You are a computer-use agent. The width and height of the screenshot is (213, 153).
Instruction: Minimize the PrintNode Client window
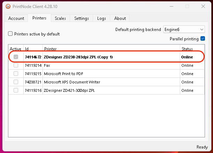171,6
